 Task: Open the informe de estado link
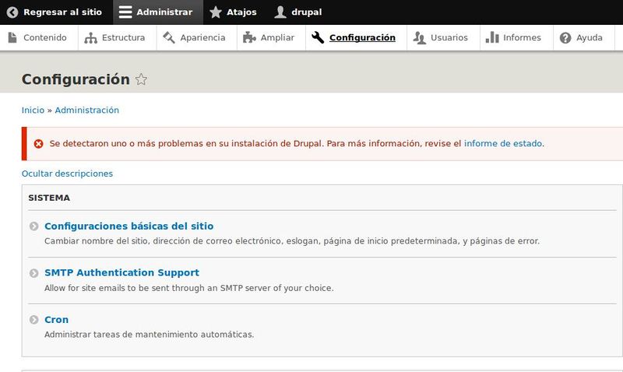(x=503, y=143)
